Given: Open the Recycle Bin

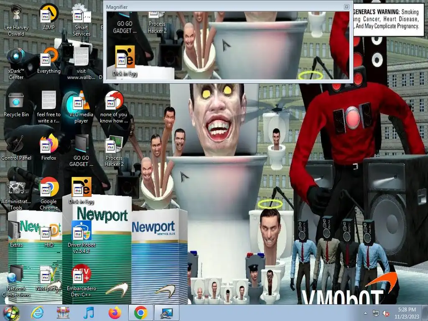Looking at the screenshot, I should pyautogui.click(x=16, y=105).
